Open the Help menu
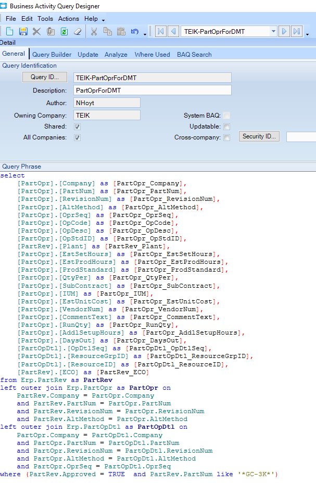Viewport: 316px width, 498px height. tap(91, 19)
